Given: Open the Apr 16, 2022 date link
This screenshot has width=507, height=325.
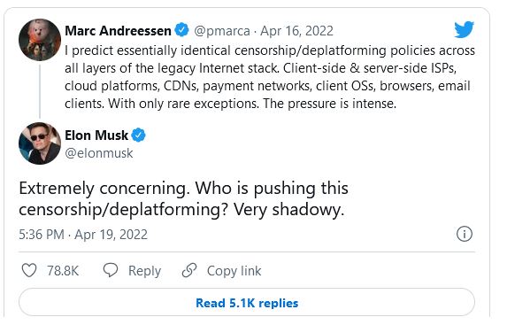Looking at the screenshot, I should [296, 31].
